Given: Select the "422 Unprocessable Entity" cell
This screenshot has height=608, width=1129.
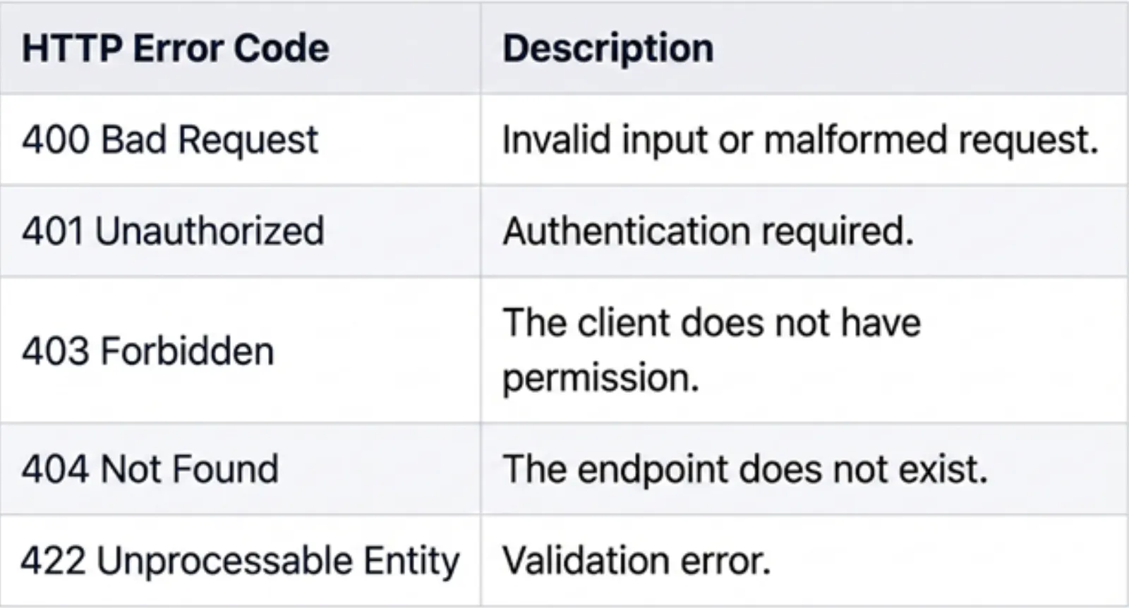Looking at the screenshot, I should point(240,561).
